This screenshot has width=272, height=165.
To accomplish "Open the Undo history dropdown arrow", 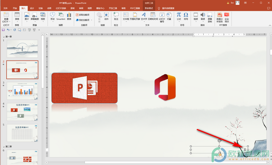I will point(11,30).
